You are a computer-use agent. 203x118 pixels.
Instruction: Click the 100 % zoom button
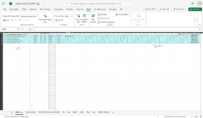coord(59,20)
